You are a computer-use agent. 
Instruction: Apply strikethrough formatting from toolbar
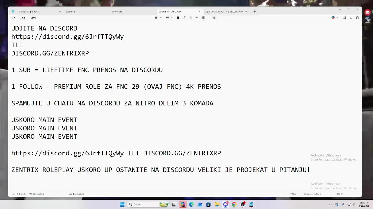[191, 18]
